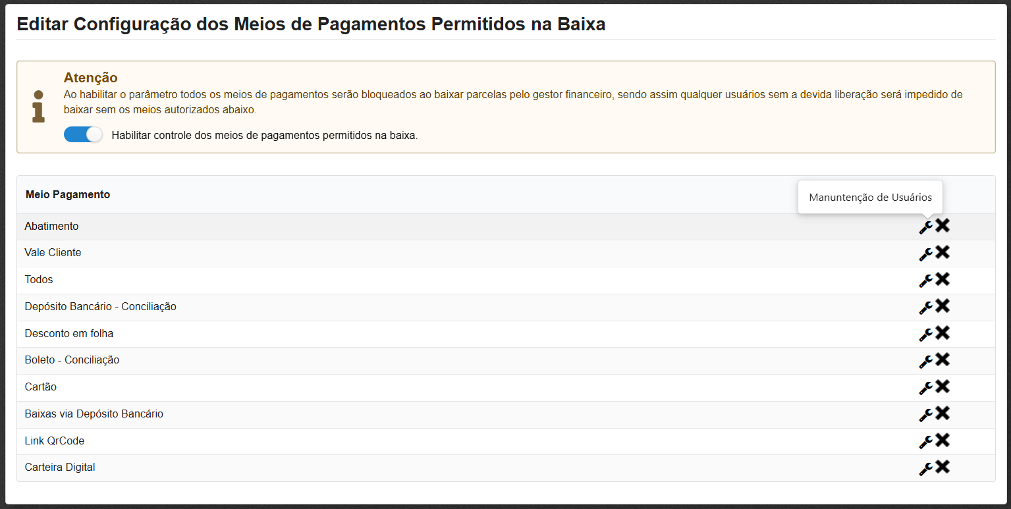
Task: Remove the Carteira Digital payment method
Action: (x=943, y=468)
